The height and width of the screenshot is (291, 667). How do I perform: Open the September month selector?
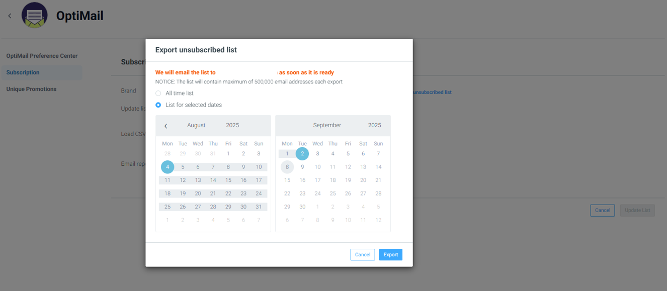[327, 125]
